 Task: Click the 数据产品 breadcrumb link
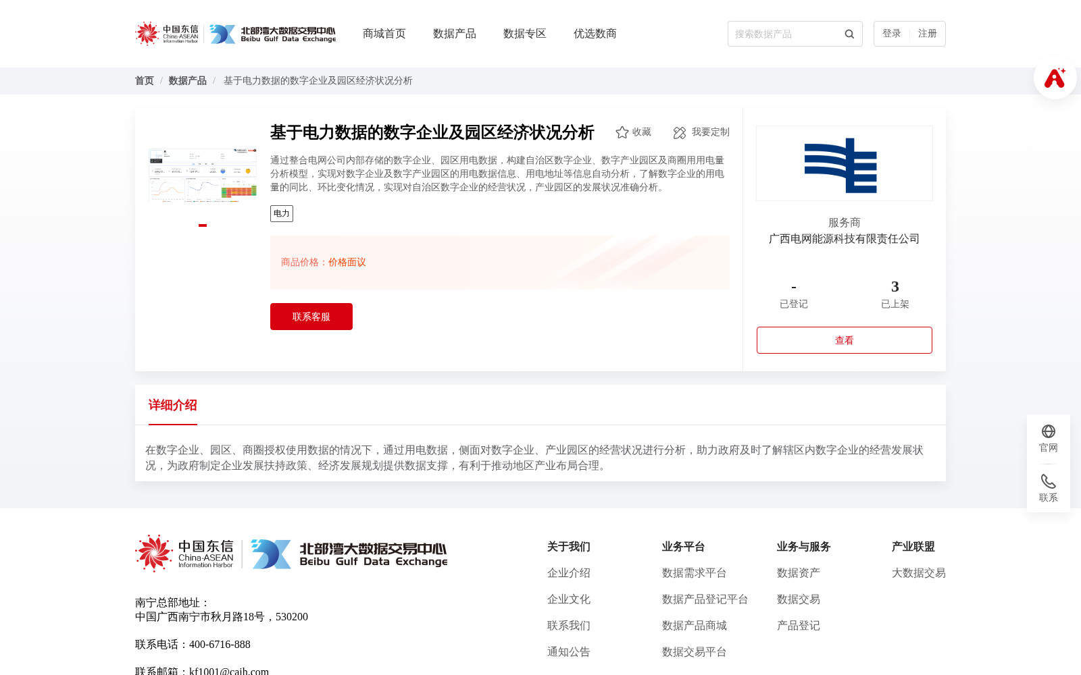tap(188, 81)
